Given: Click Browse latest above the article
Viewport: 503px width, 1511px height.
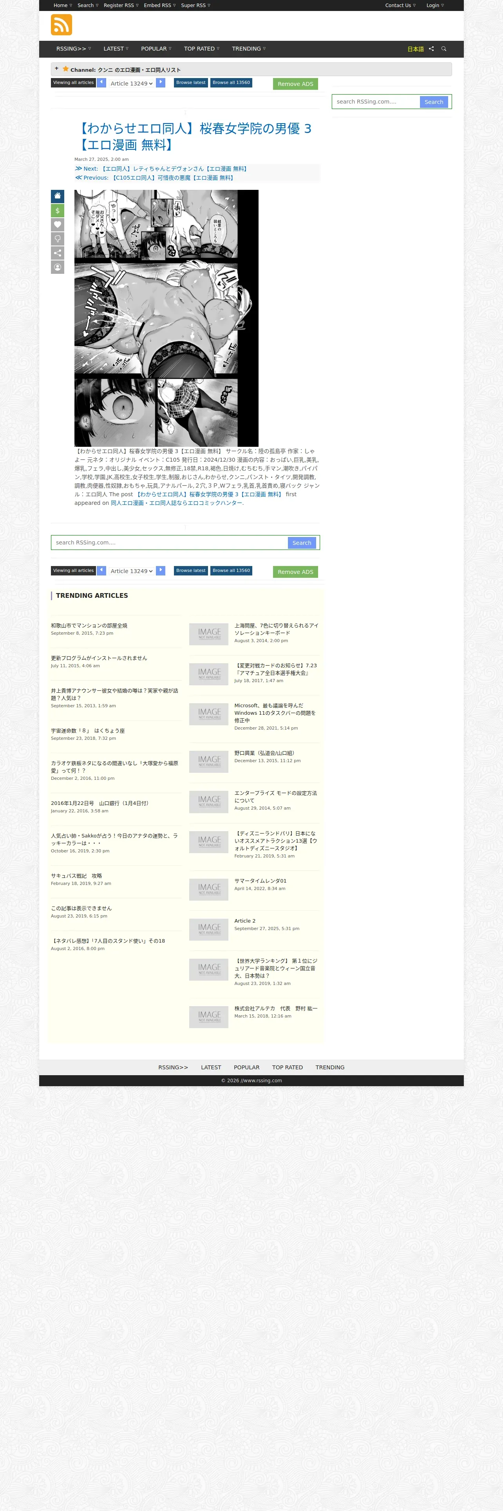Looking at the screenshot, I should 191,83.
